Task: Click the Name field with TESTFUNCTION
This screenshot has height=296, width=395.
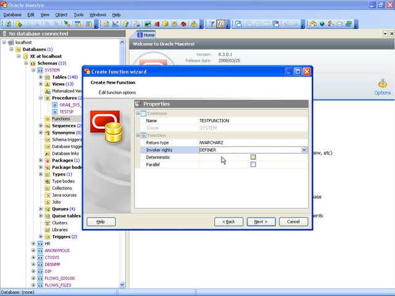Action: pyautogui.click(x=252, y=121)
